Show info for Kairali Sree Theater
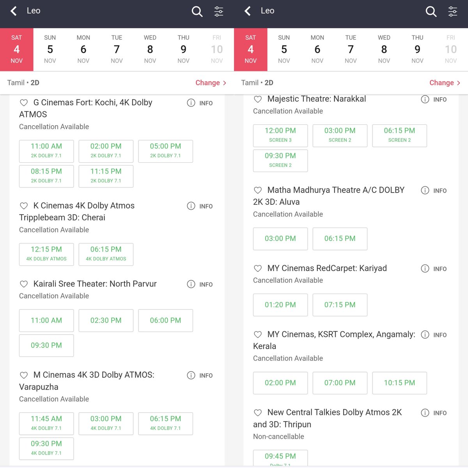Screen dimensions: 468x468 [x=200, y=284]
